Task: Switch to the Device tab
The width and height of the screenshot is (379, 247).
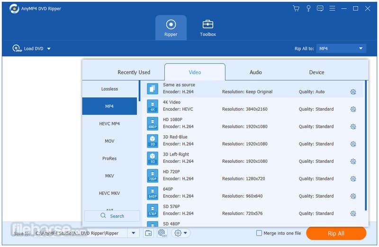Action: (x=316, y=72)
